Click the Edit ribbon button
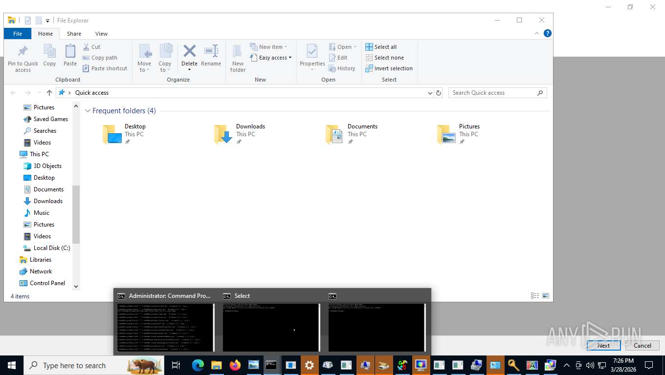 pyautogui.click(x=338, y=58)
